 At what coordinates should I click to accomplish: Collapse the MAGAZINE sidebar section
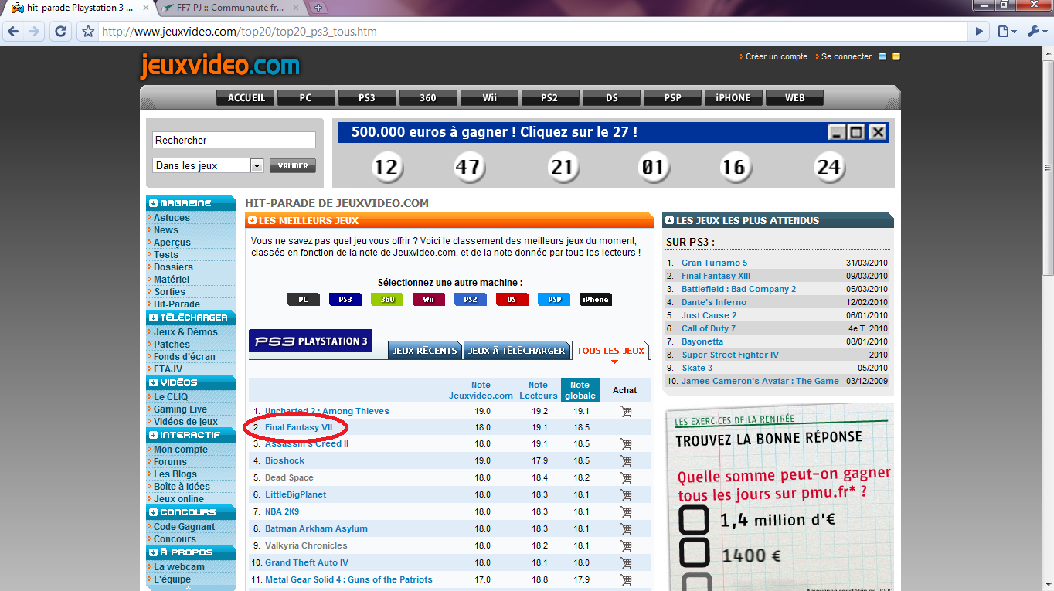point(154,203)
